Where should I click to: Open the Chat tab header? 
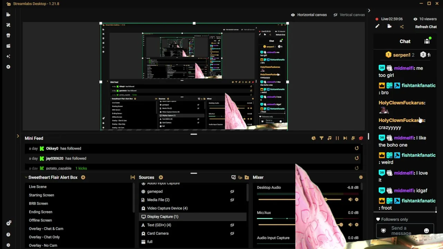pyautogui.click(x=405, y=41)
